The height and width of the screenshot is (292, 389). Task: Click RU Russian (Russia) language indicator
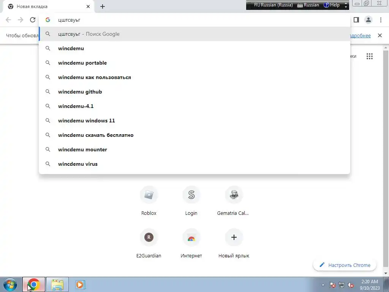pos(273,5)
